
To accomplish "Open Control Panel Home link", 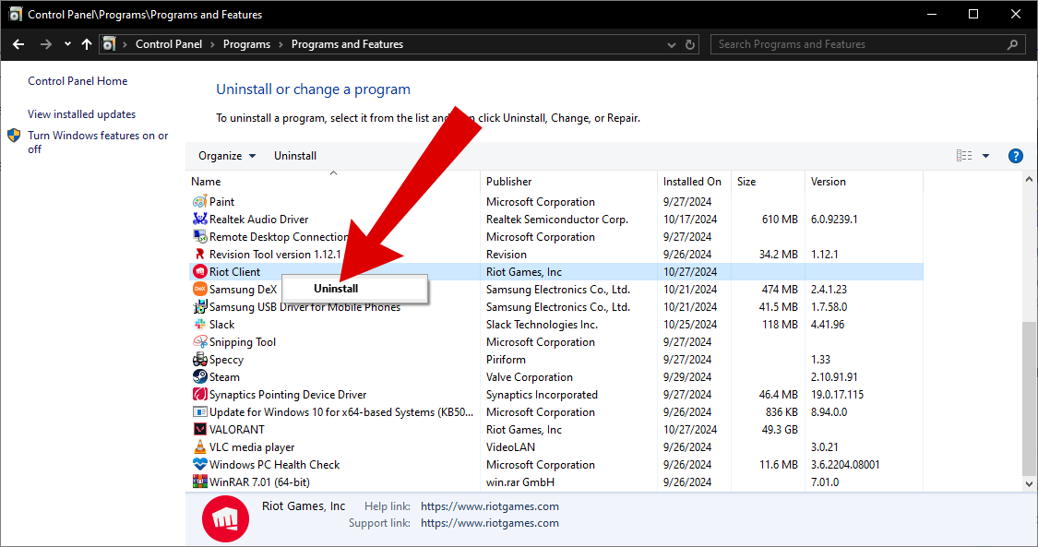I will coord(78,80).
